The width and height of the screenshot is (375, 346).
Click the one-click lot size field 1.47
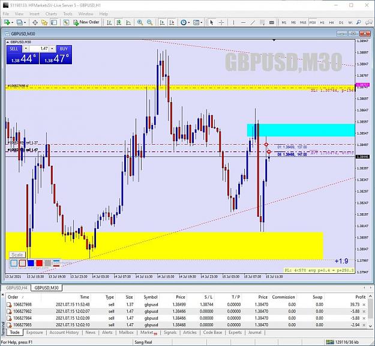(x=39, y=49)
